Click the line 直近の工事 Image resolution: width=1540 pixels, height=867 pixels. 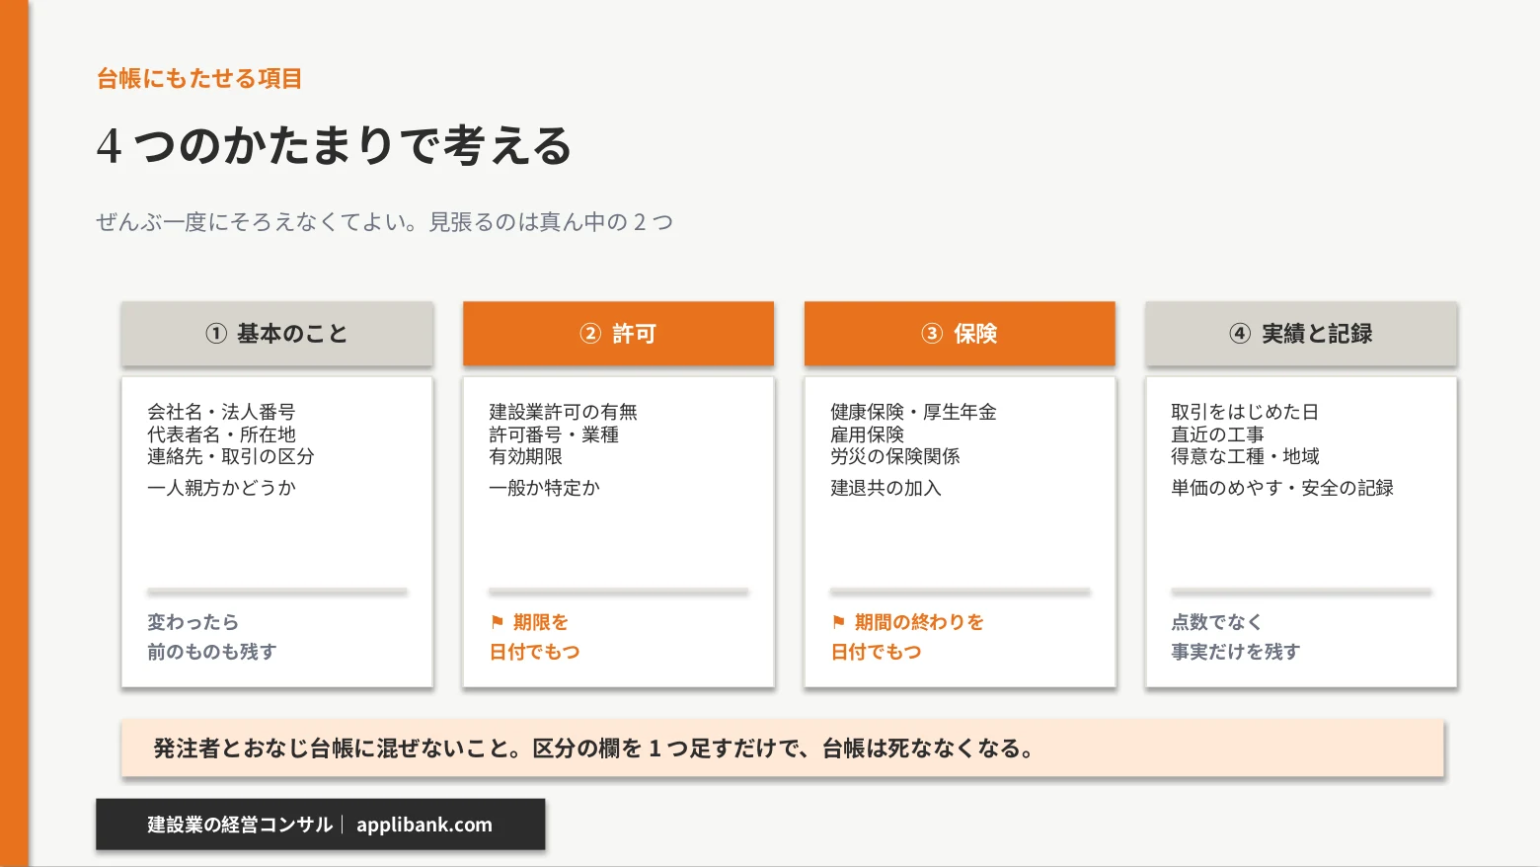click(1217, 434)
